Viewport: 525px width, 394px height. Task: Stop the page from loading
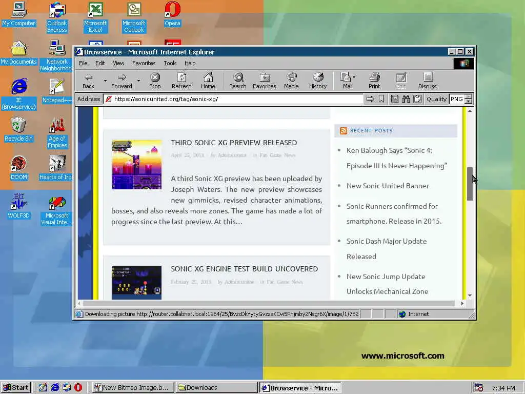[155, 81]
